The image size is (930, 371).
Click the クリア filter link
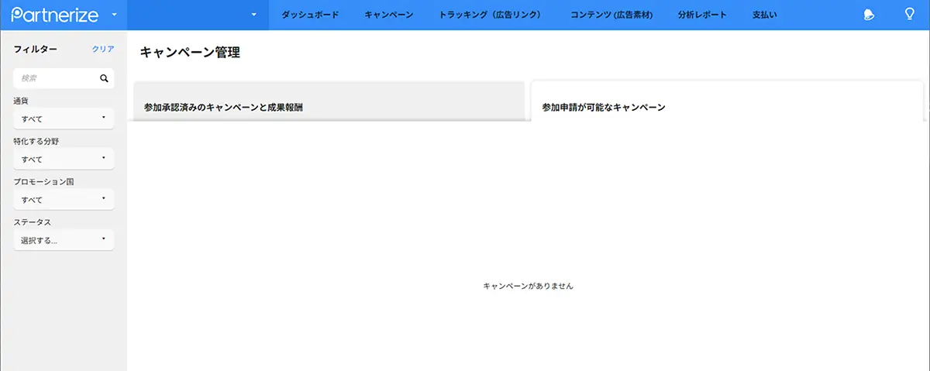103,50
